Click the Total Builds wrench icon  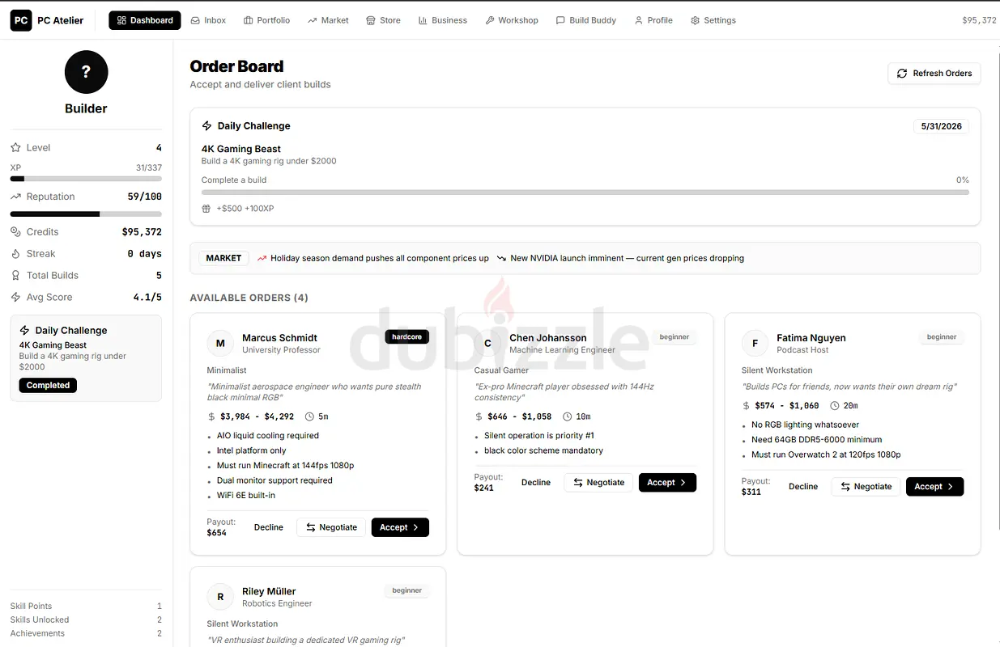click(x=15, y=276)
